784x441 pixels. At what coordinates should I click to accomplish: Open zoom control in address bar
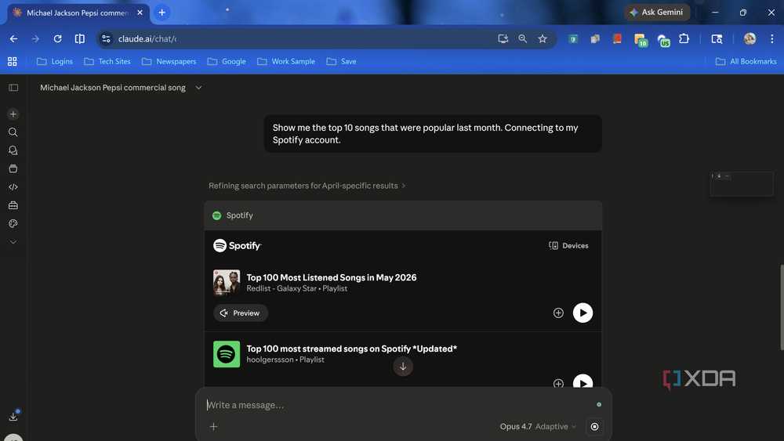[522, 38]
